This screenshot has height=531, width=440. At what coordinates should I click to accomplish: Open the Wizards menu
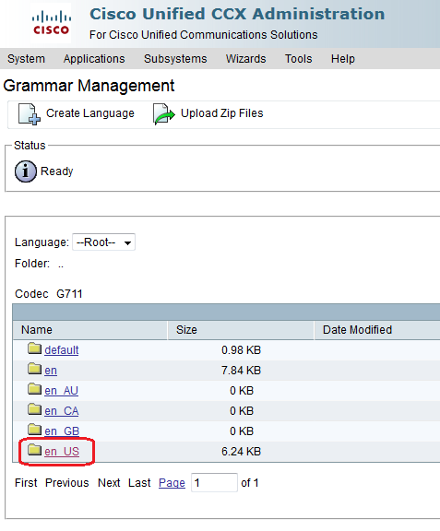[x=245, y=59]
